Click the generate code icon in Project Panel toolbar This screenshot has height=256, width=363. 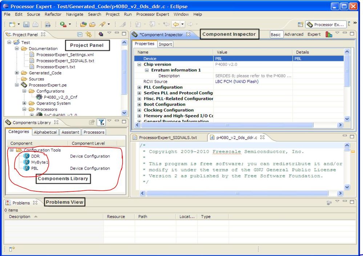[x=101, y=34]
